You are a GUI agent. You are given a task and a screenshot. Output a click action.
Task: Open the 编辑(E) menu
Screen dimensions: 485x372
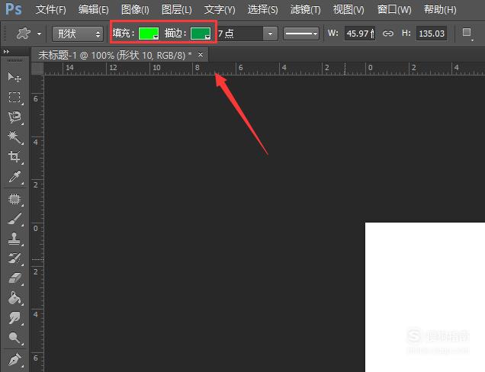tap(93, 10)
